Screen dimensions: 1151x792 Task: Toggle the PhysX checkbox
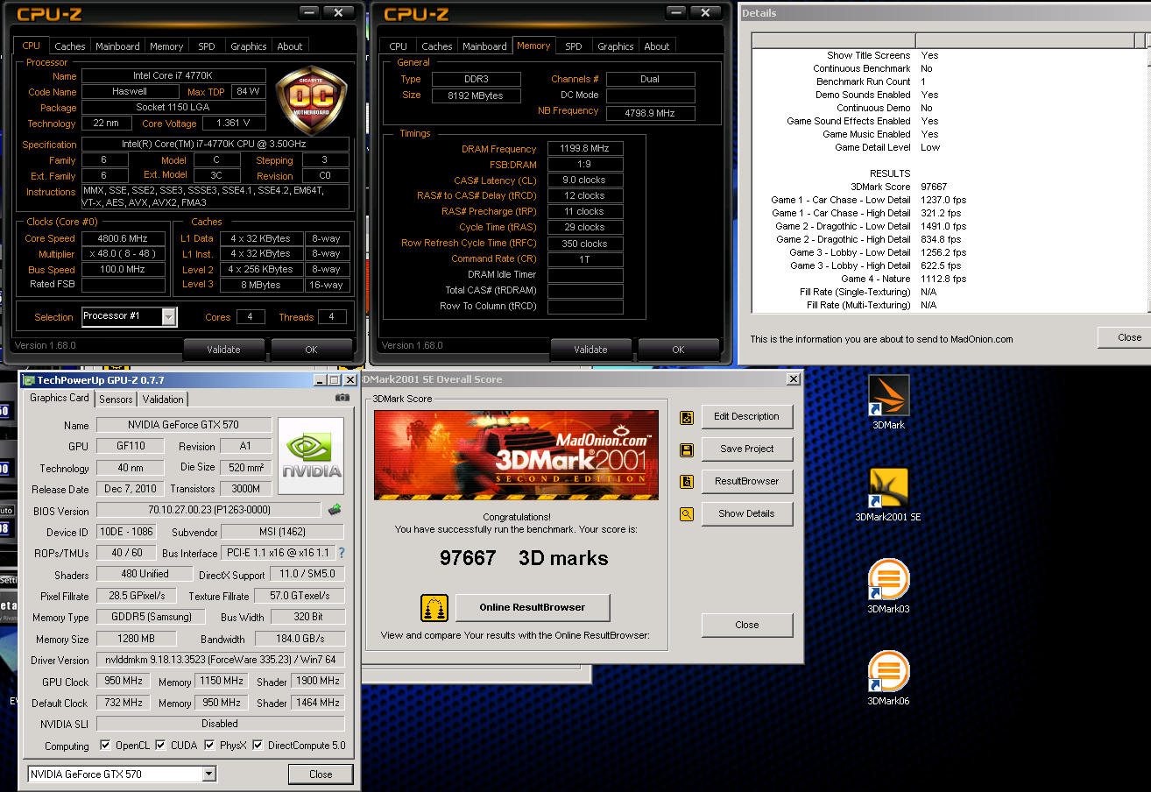210,746
